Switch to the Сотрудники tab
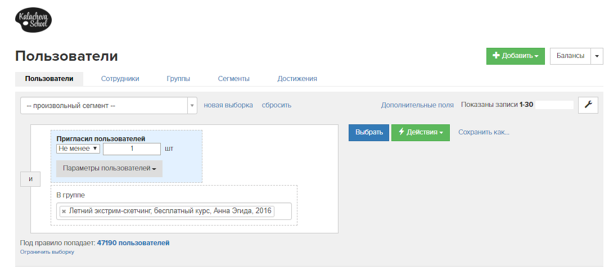The width and height of the screenshot is (609, 270). pos(120,79)
